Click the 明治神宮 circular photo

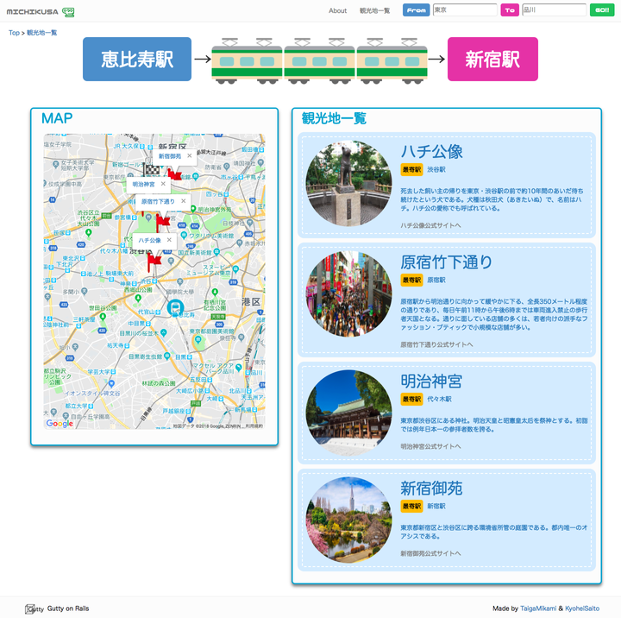(349, 413)
